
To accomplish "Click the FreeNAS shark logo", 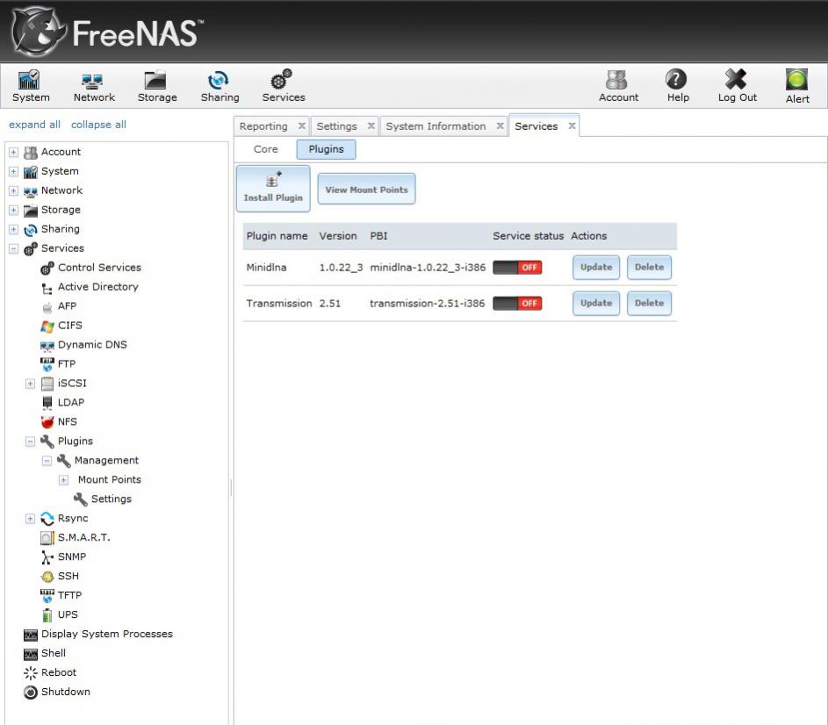I will (x=38, y=32).
